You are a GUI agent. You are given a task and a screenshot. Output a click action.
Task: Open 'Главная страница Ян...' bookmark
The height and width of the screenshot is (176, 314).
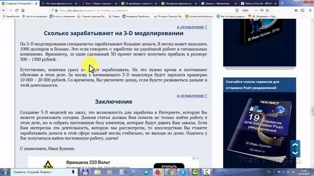click(92, 16)
